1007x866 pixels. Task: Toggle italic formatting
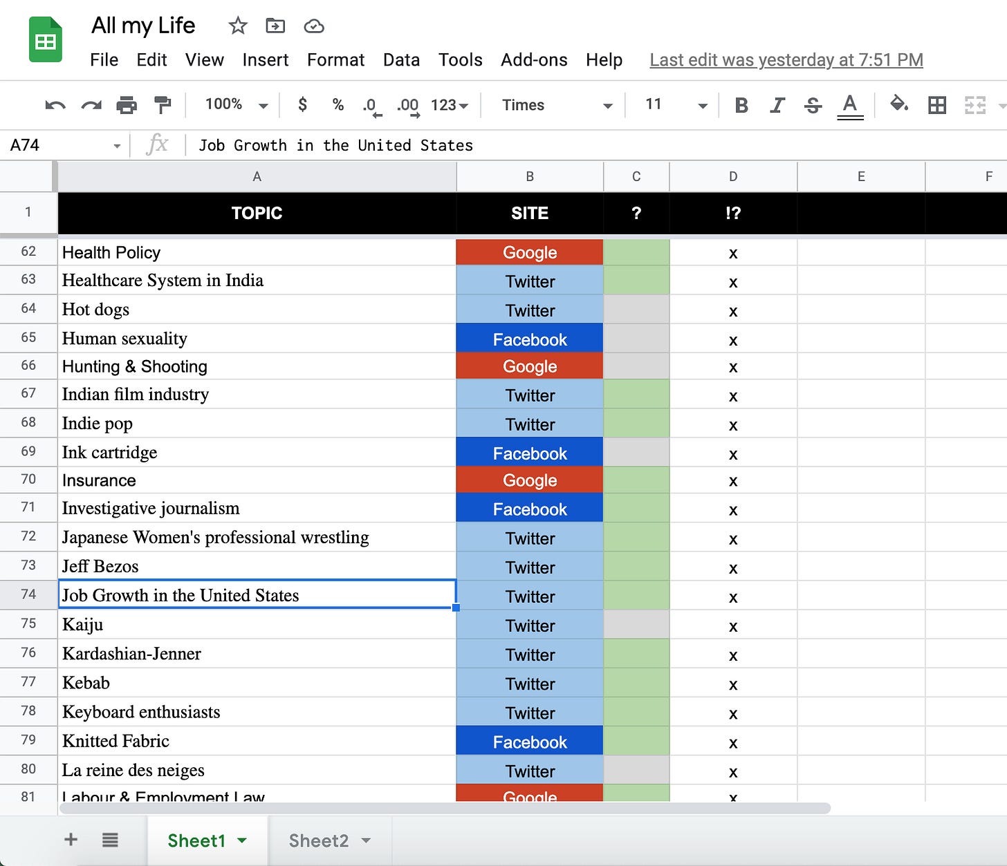coord(777,105)
